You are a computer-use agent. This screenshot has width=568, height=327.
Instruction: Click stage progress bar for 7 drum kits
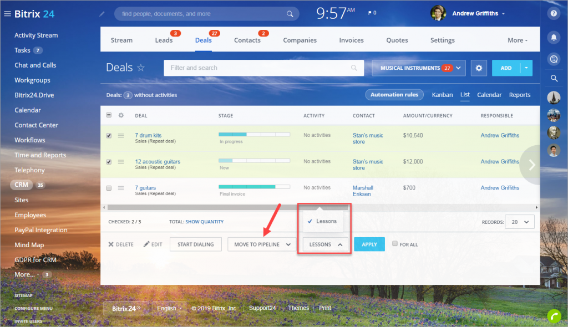(254, 134)
